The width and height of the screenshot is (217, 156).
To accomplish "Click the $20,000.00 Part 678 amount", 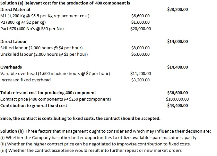I will pyautogui.click(x=140, y=29).
